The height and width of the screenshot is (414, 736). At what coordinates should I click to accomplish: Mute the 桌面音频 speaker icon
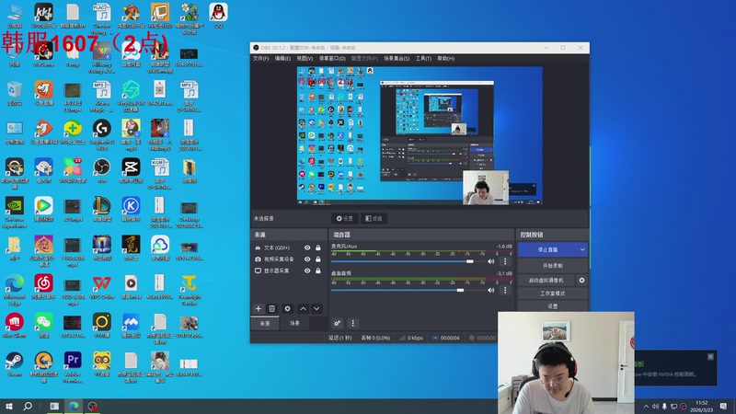tap(491, 290)
